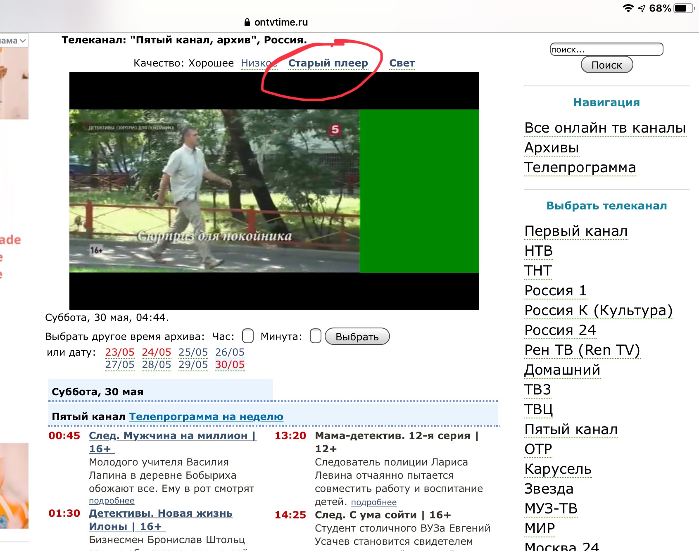The width and height of the screenshot is (699, 551).
Task: Open Телепрограмма на неделю link
Action: pyautogui.click(x=207, y=416)
